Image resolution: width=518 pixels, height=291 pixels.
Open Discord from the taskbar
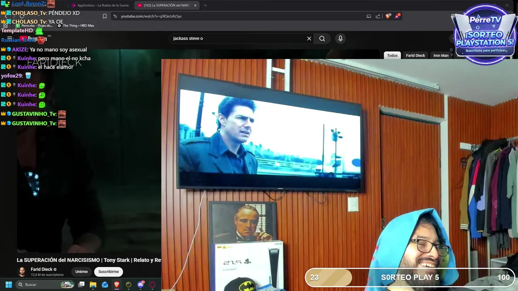click(x=140, y=285)
